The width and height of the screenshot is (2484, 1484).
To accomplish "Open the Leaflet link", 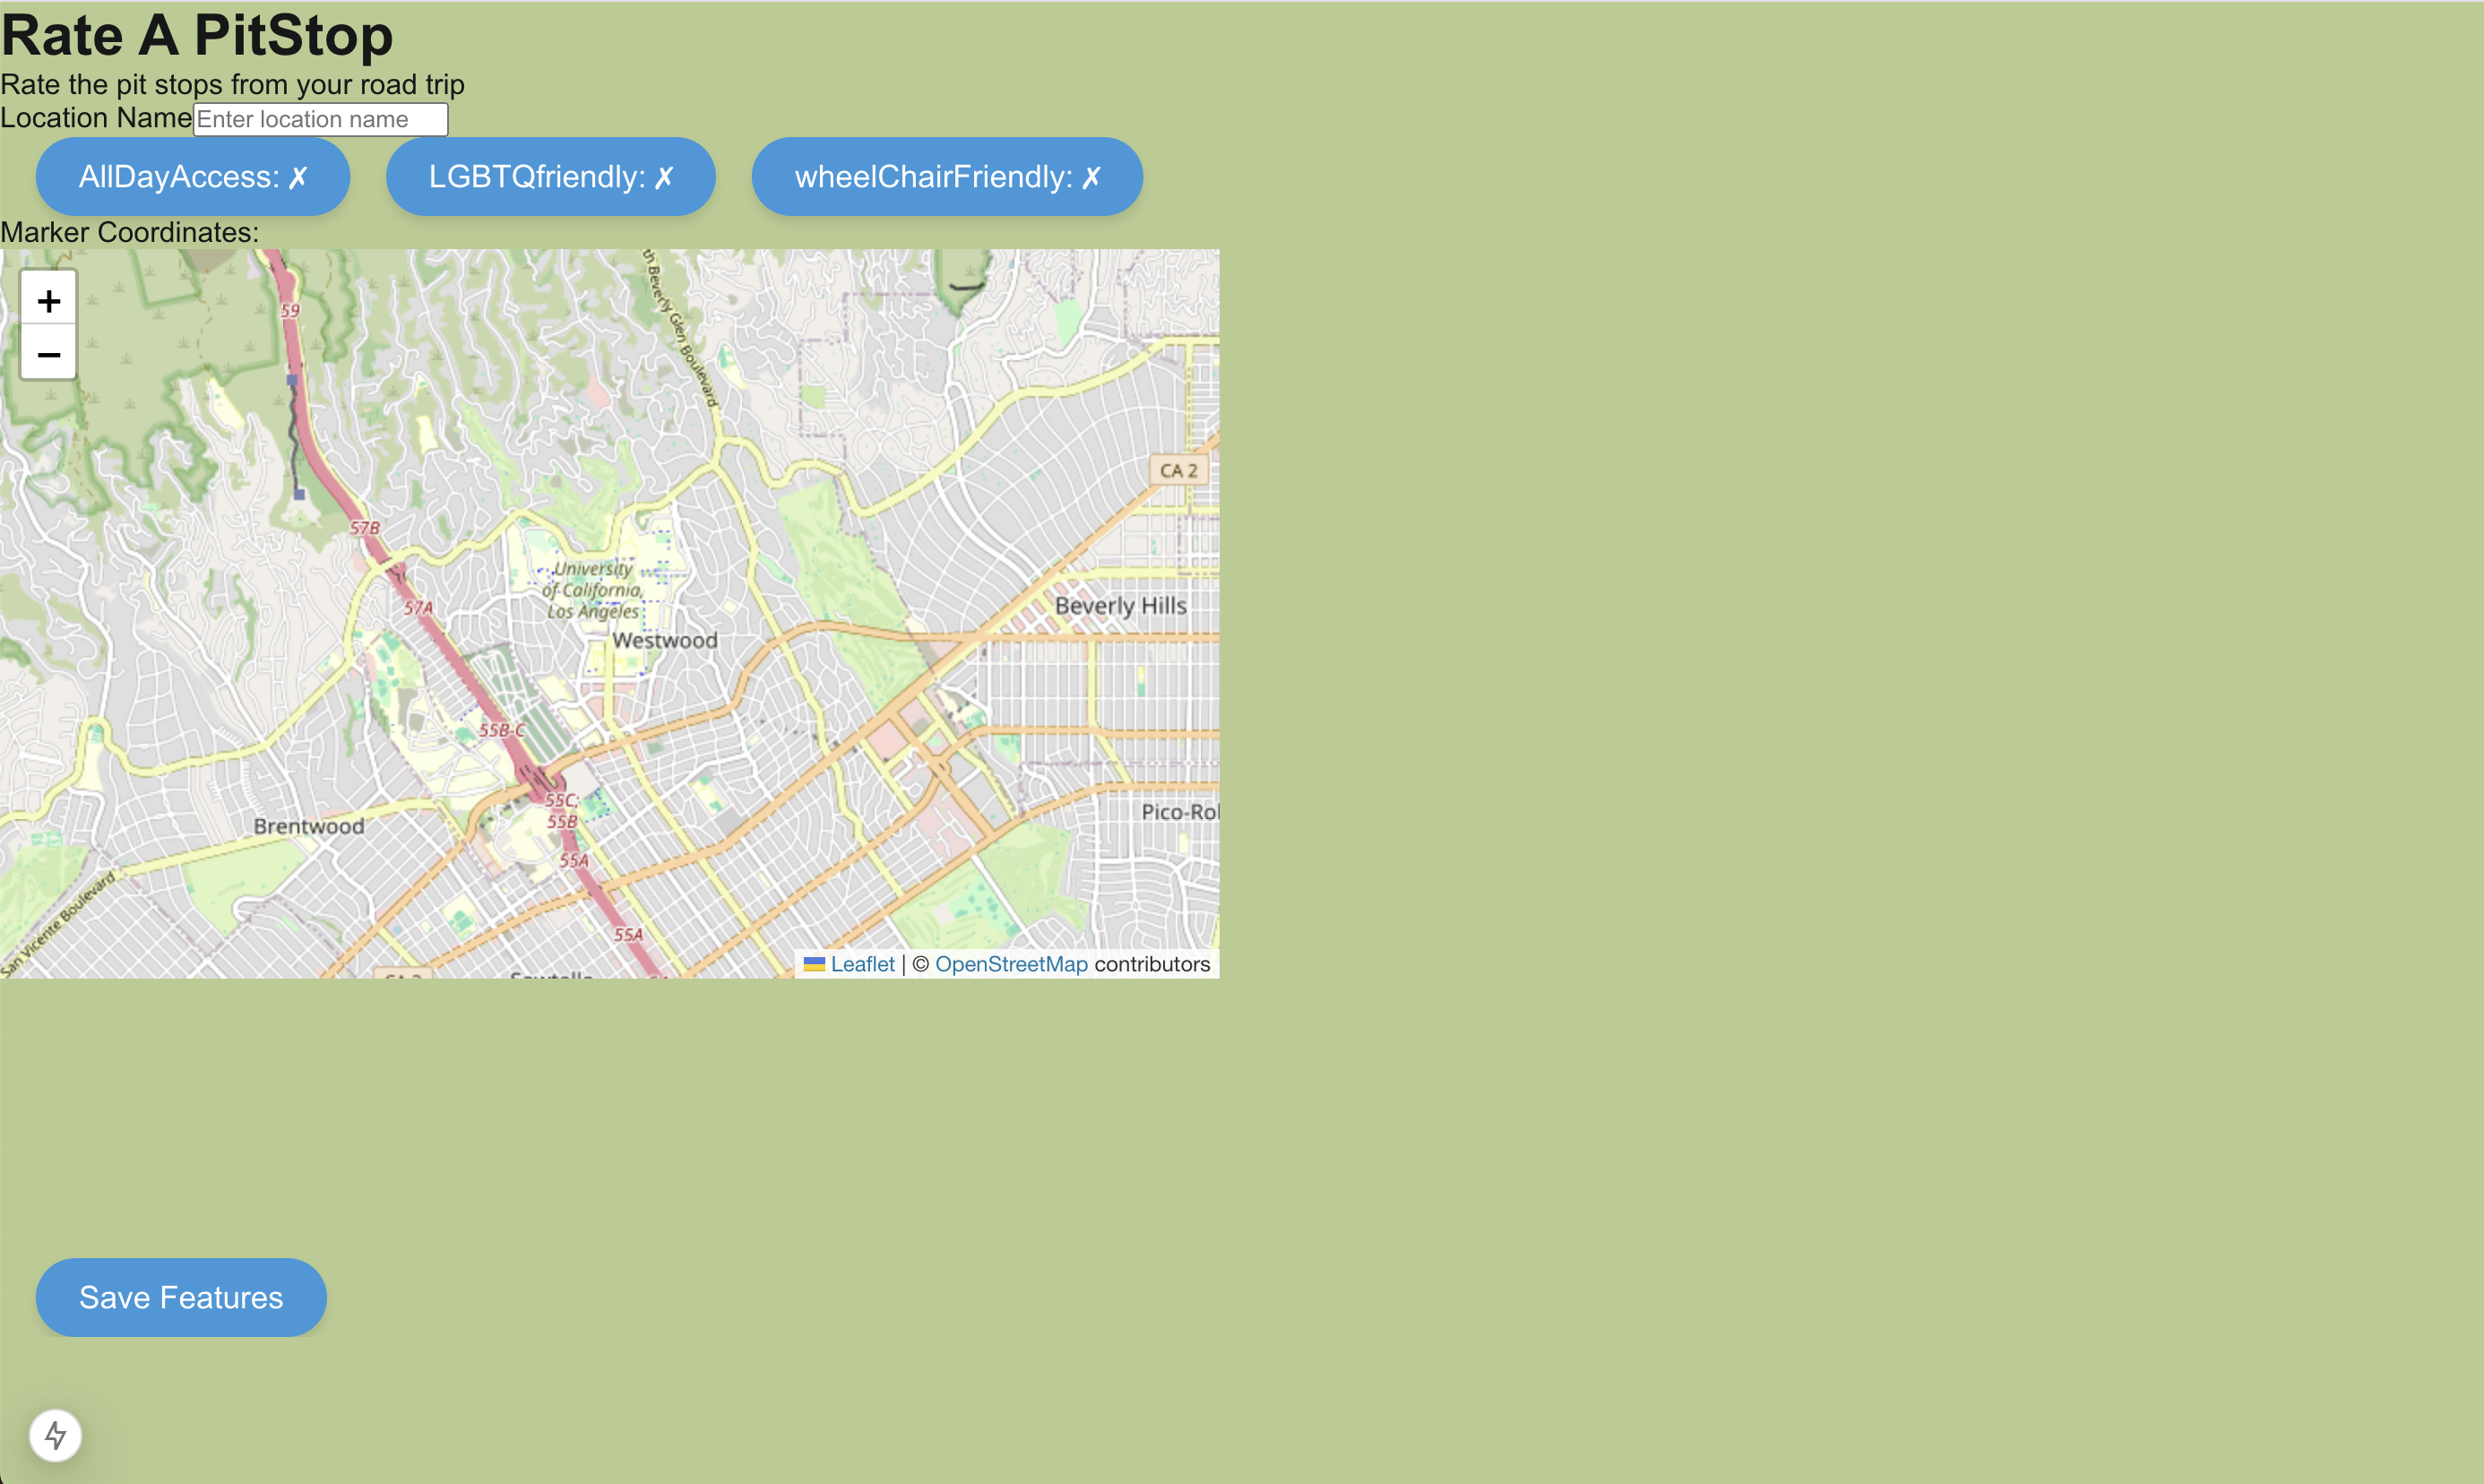I will point(862,964).
